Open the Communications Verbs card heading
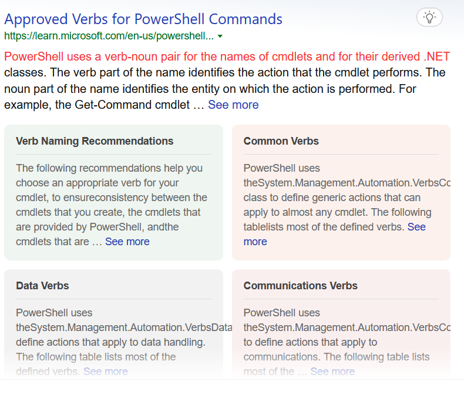 click(300, 286)
